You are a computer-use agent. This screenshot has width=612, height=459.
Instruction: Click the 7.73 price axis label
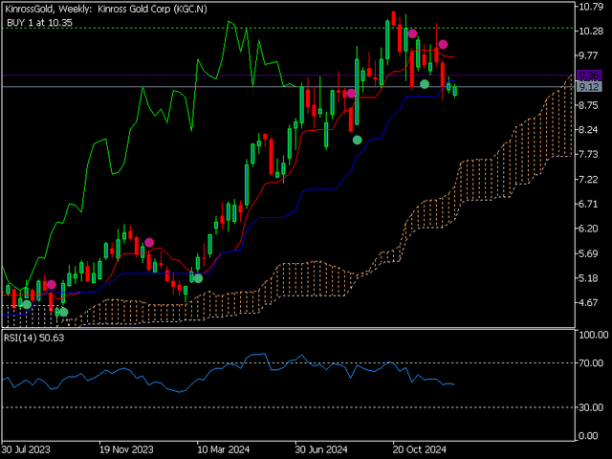click(589, 154)
